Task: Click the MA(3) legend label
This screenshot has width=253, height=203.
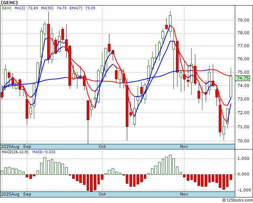Action: point(20,8)
